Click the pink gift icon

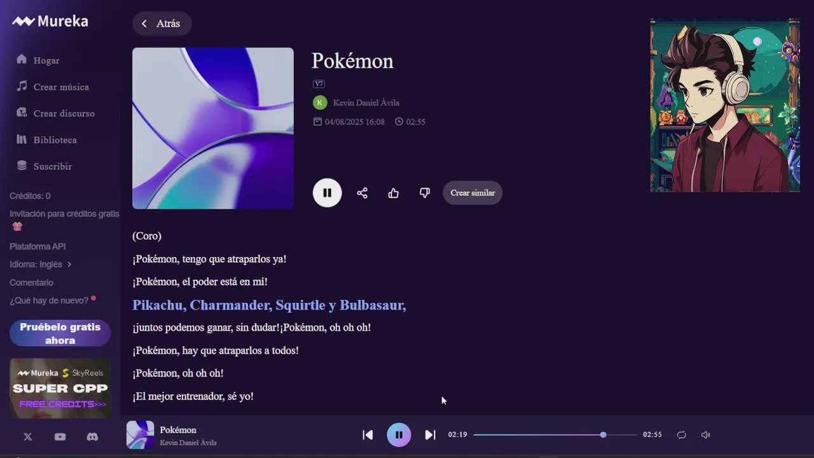(x=17, y=226)
